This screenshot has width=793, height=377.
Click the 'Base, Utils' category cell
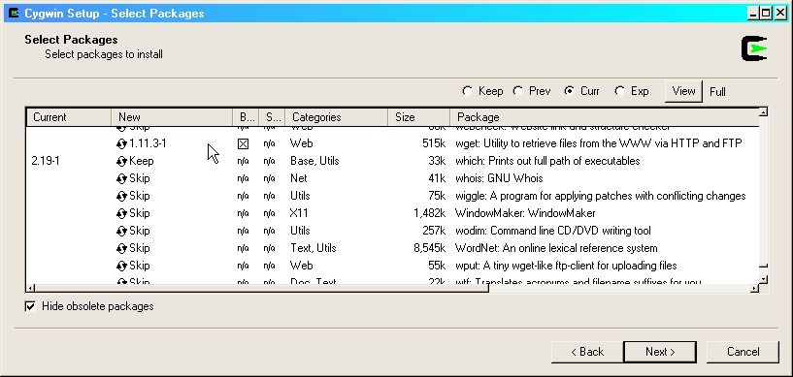(314, 161)
